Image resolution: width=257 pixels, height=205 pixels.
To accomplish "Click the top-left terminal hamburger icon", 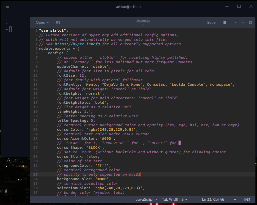I will pos(7,6).
